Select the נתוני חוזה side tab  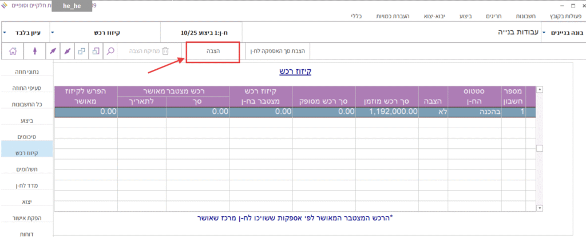coord(26,72)
